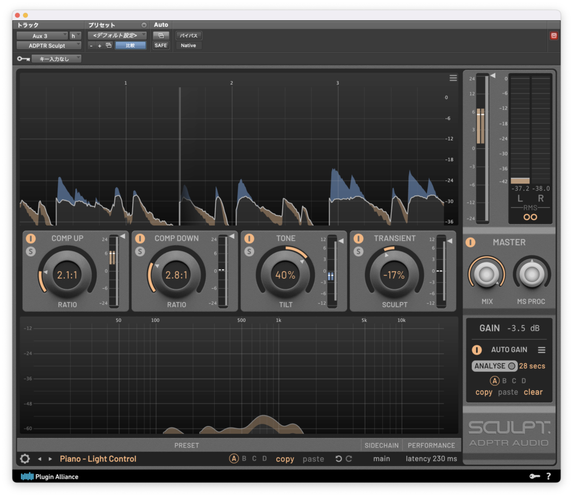
Task: Open the Plugin Alliance license key icon
Action: [x=534, y=476]
